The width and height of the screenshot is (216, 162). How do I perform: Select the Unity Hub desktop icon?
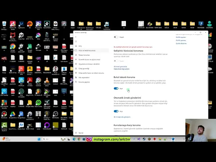point(21,36)
